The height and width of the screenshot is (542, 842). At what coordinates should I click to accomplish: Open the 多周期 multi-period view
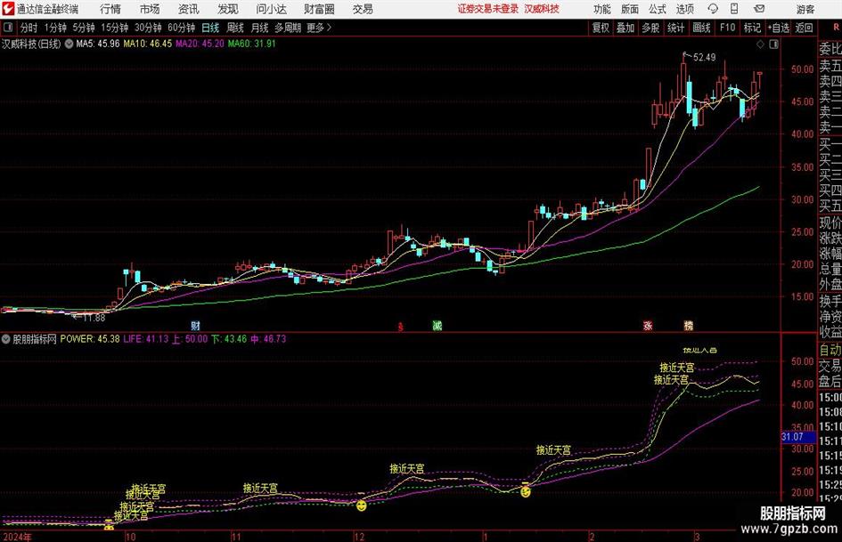287,28
